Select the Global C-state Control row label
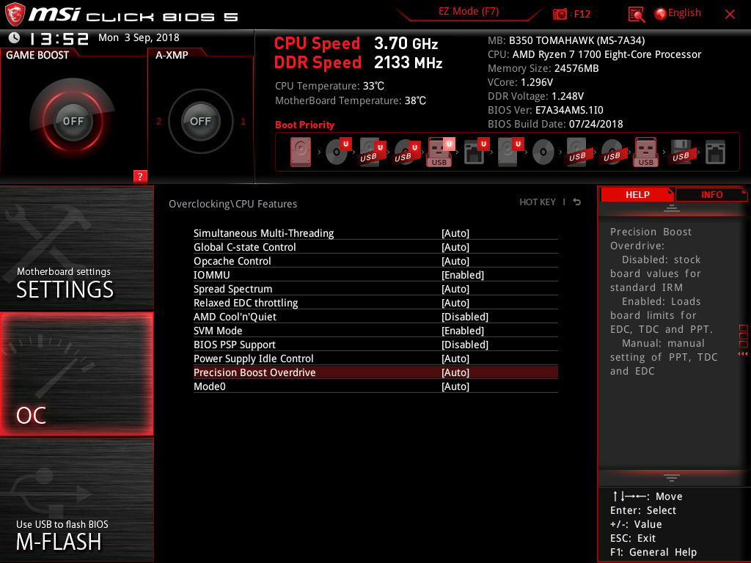 [244, 247]
